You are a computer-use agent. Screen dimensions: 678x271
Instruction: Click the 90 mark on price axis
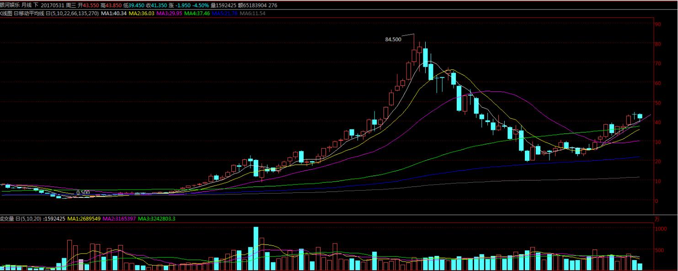658,24
